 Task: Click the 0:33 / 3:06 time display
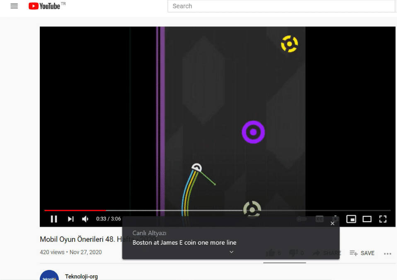pyautogui.click(x=108, y=219)
